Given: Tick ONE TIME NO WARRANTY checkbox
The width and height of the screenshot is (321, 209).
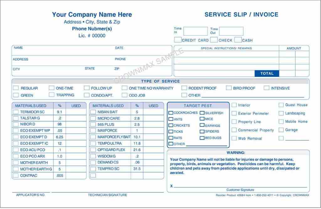Looking at the screenshot, I should point(124,88).
